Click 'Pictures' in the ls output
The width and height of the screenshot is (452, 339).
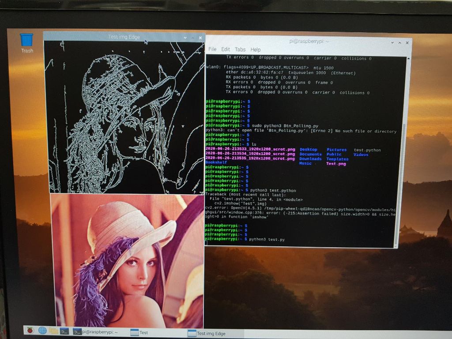click(336, 150)
